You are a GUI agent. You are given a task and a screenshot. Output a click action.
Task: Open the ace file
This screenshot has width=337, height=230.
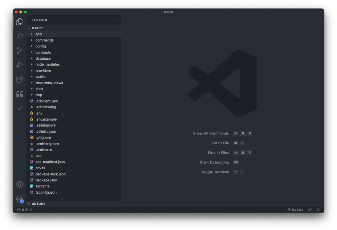74,156
